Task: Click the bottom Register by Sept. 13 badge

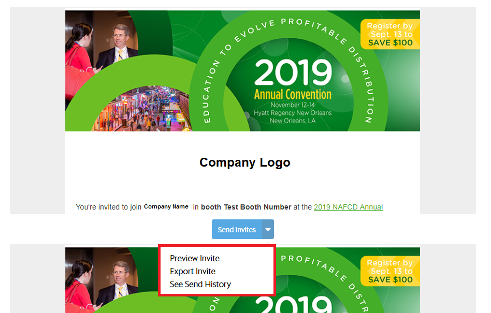Action: click(390, 271)
